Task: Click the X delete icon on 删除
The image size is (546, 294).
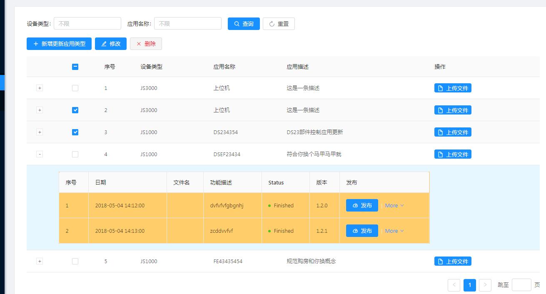Action: [x=139, y=43]
